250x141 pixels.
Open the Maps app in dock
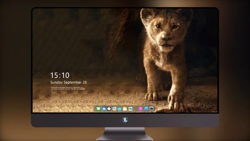pos(114,109)
